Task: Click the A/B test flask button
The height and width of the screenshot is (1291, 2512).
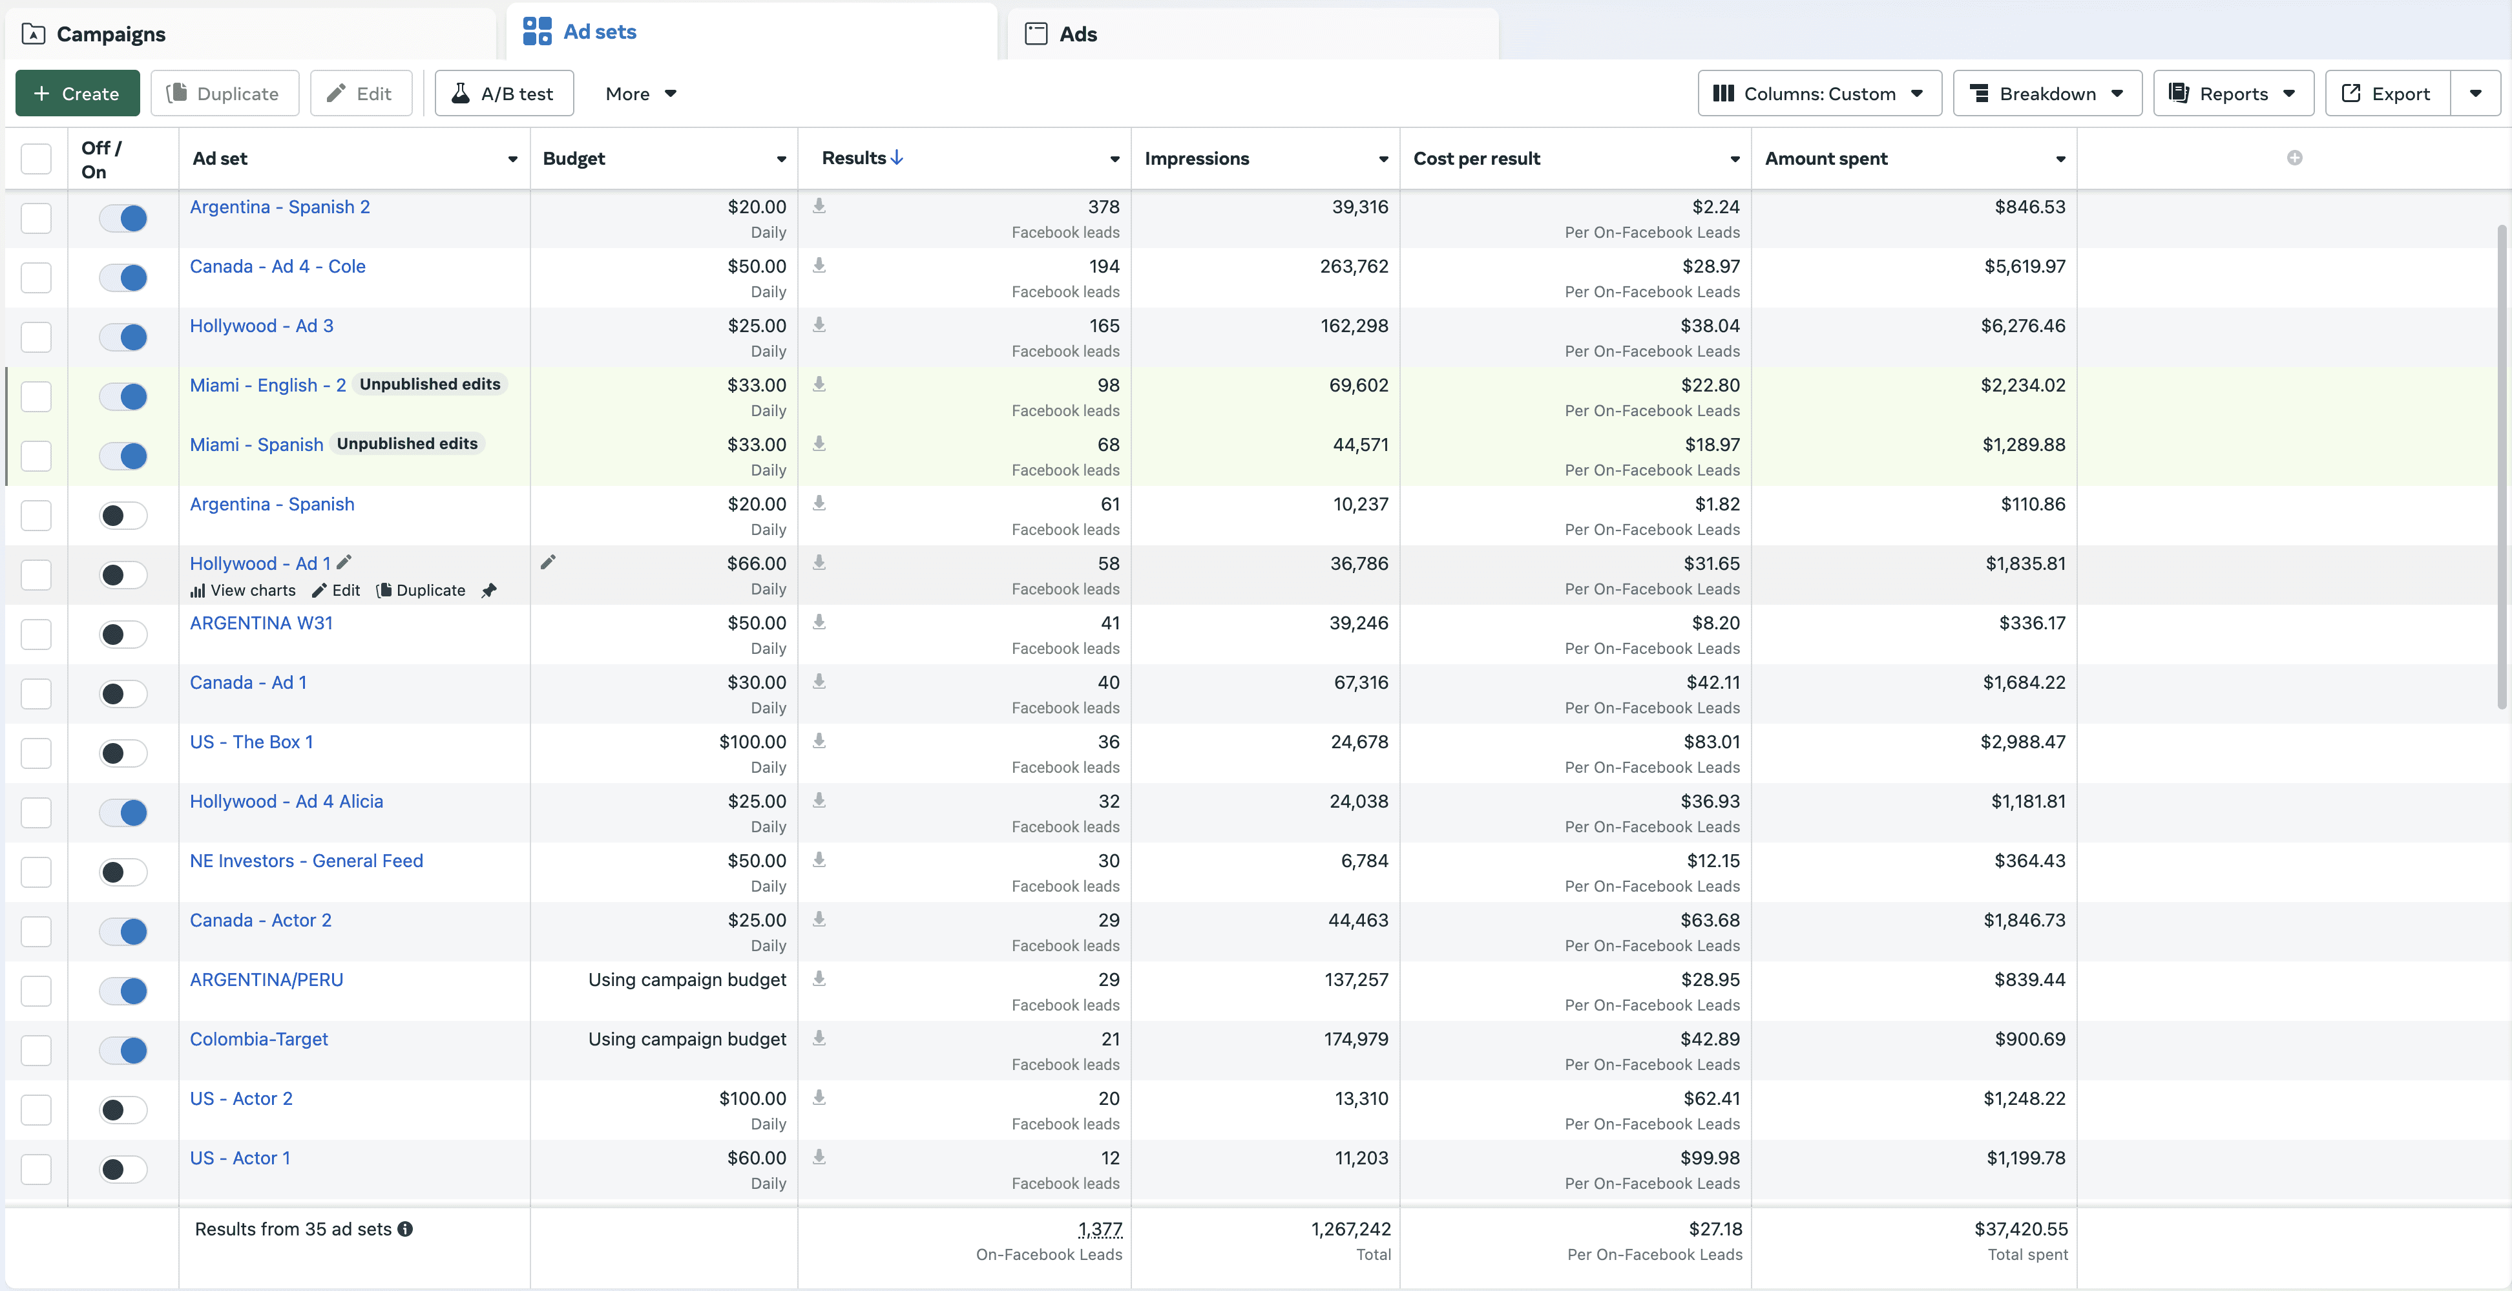Action: pyautogui.click(x=504, y=94)
